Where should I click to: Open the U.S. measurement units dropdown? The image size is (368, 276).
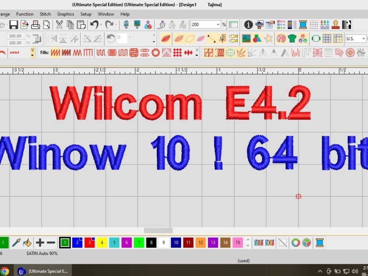click(x=364, y=39)
